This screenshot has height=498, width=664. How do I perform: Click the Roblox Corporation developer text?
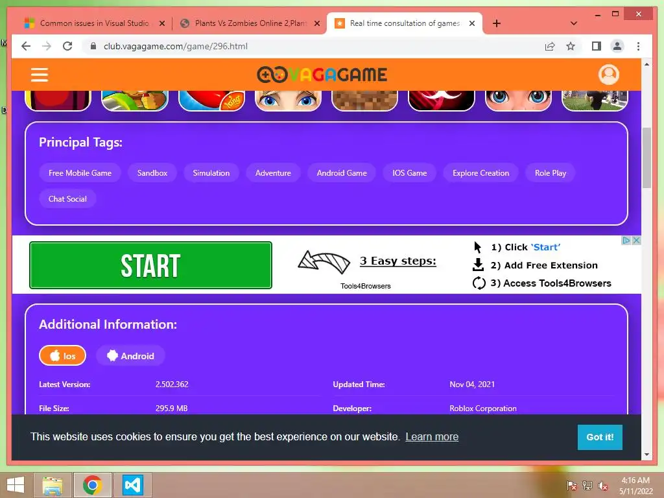[482, 409]
